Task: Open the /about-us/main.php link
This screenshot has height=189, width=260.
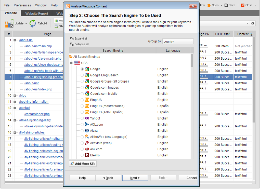Action: (38, 46)
